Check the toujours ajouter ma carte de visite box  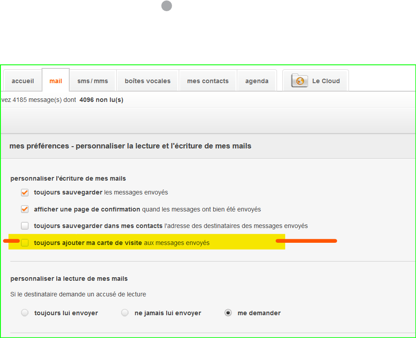[x=25, y=243]
